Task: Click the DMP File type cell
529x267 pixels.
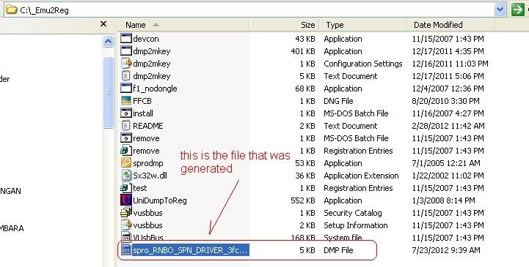Action: pyautogui.click(x=338, y=250)
